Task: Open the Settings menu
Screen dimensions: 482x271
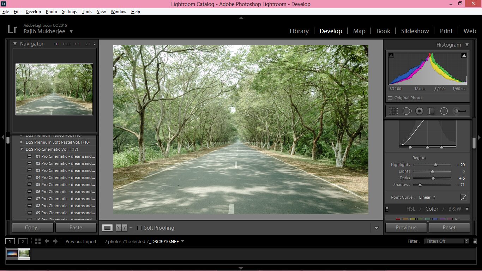Action: click(70, 12)
